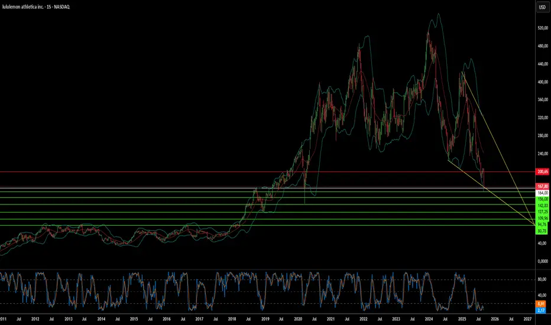This screenshot has height=325, width=551.
Task: Click the blue 2,17 oscillator value tag
Action: [x=541, y=310]
